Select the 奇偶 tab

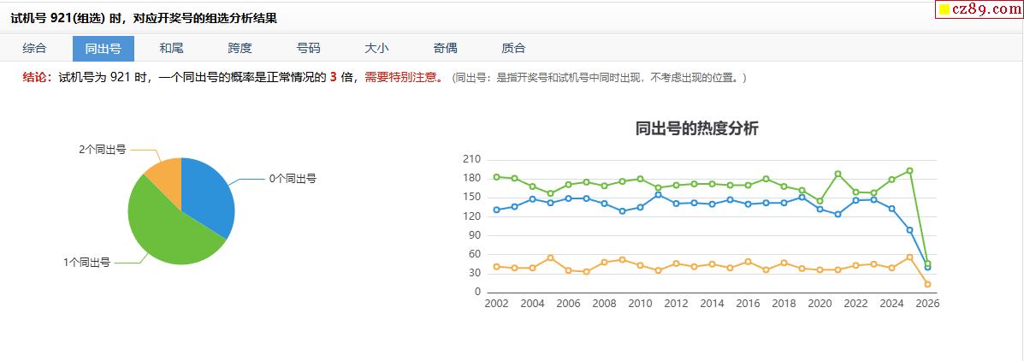coord(445,49)
